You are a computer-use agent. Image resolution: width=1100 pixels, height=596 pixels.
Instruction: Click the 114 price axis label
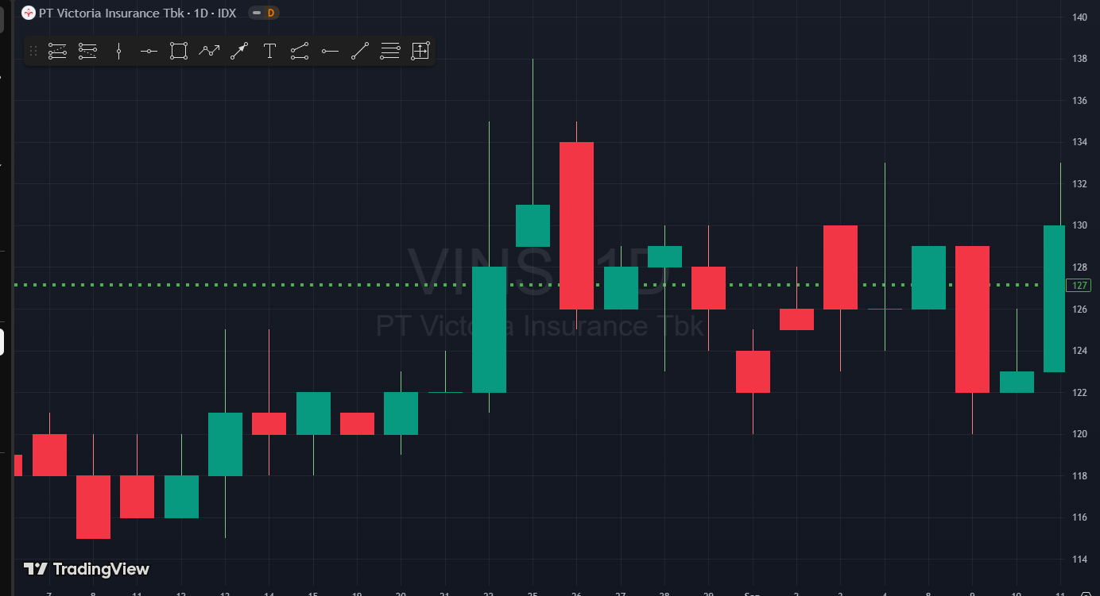1080,559
